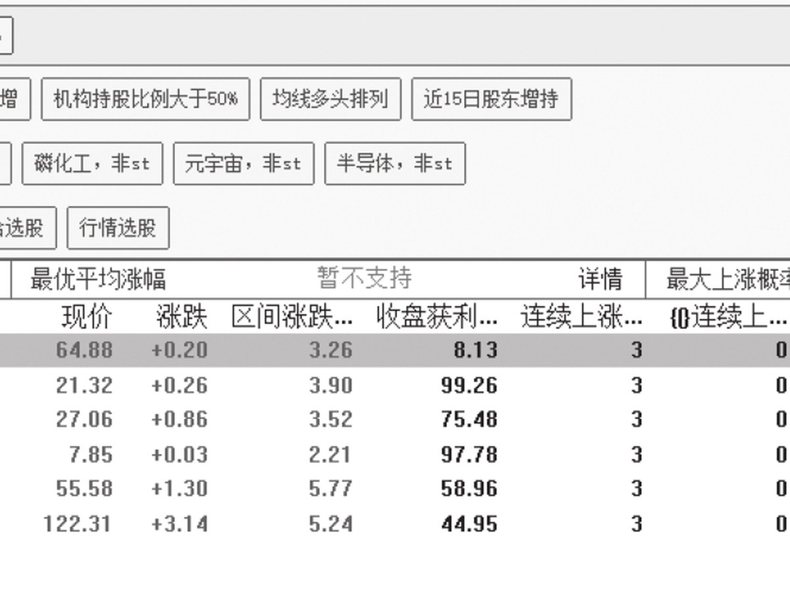Click the +0.86 change value
The height and width of the screenshot is (592, 790).
pyautogui.click(x=179, y=420)
